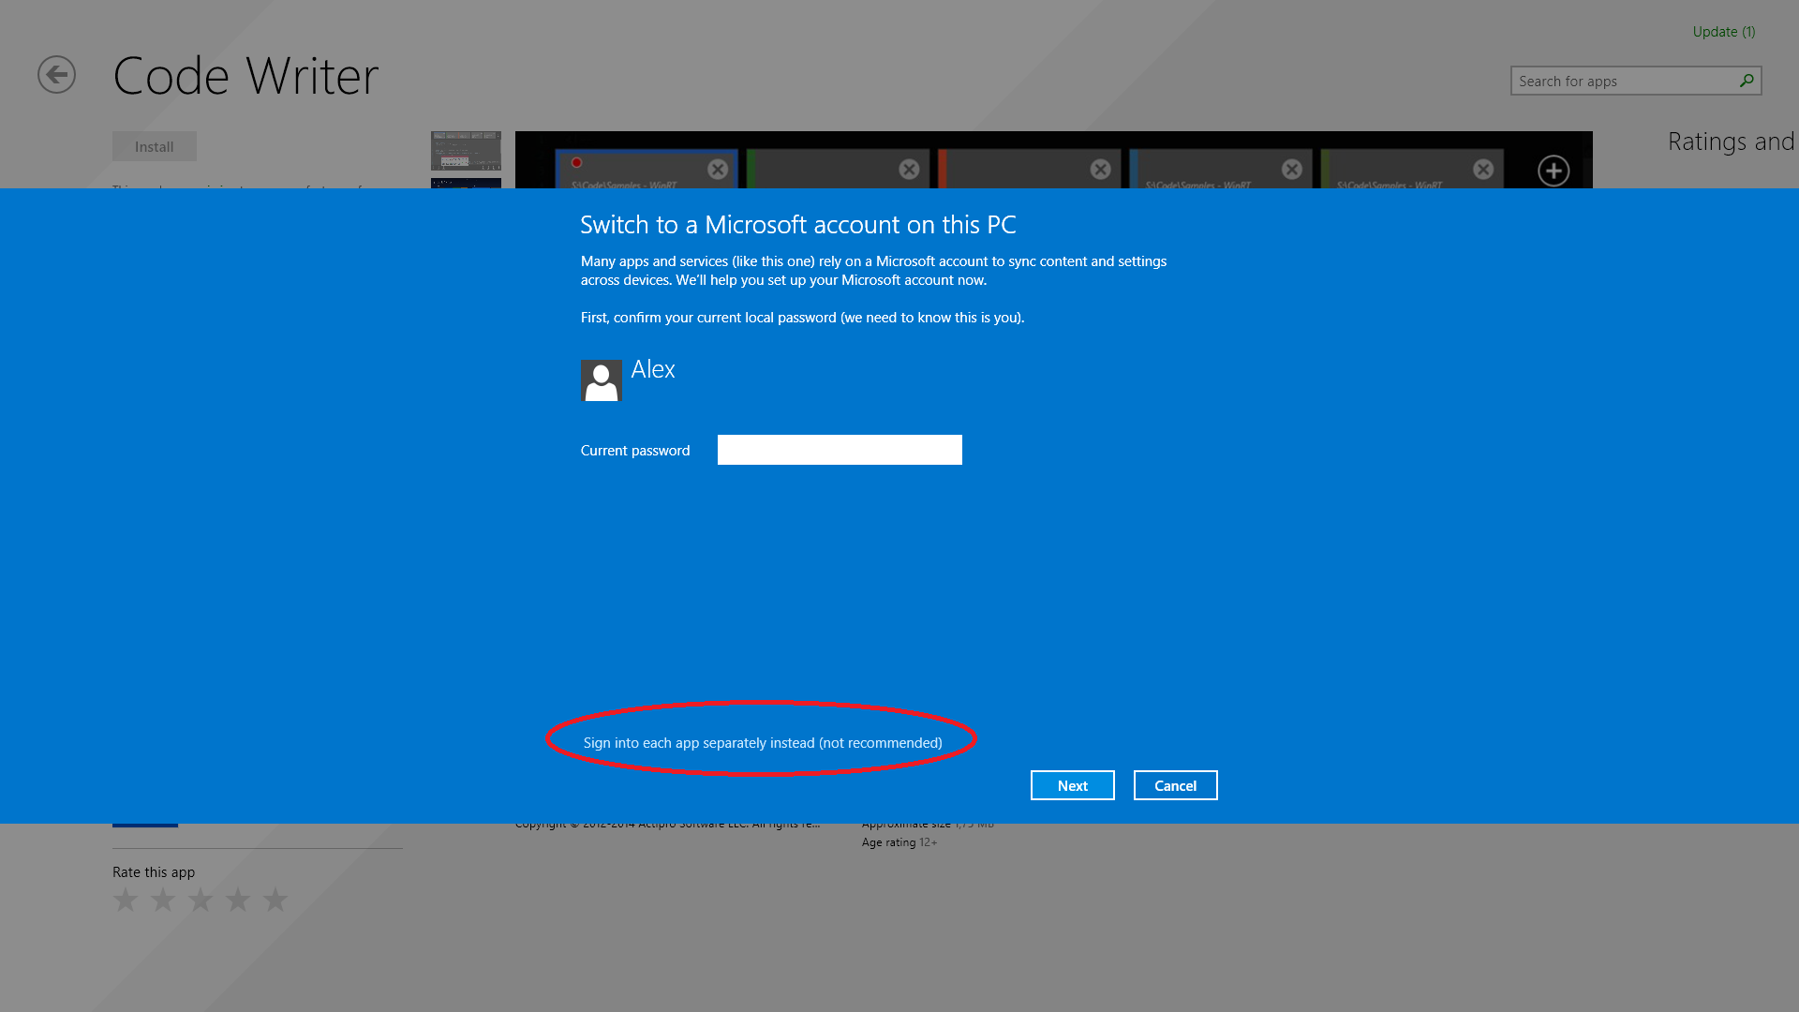Screen dimensions: 1799x1012
Task: Select the second screenshot thumbnail
Action: coord(466,183)
